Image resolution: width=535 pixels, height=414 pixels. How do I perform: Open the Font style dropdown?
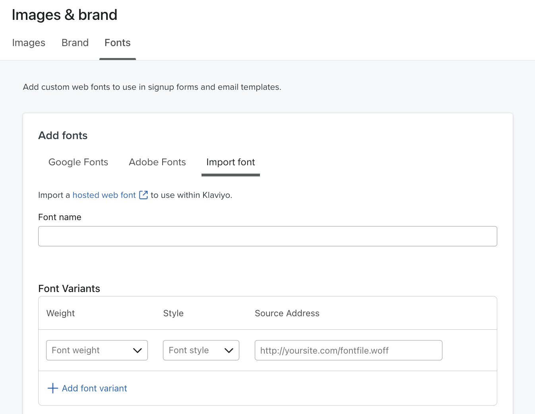[x=201, y=350]
